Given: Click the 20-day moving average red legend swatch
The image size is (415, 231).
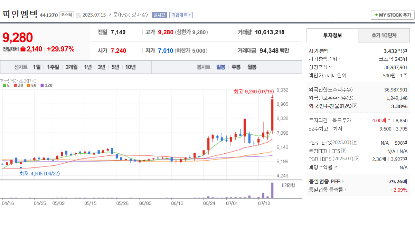Looking at the screenshot, I should point(15,85).
